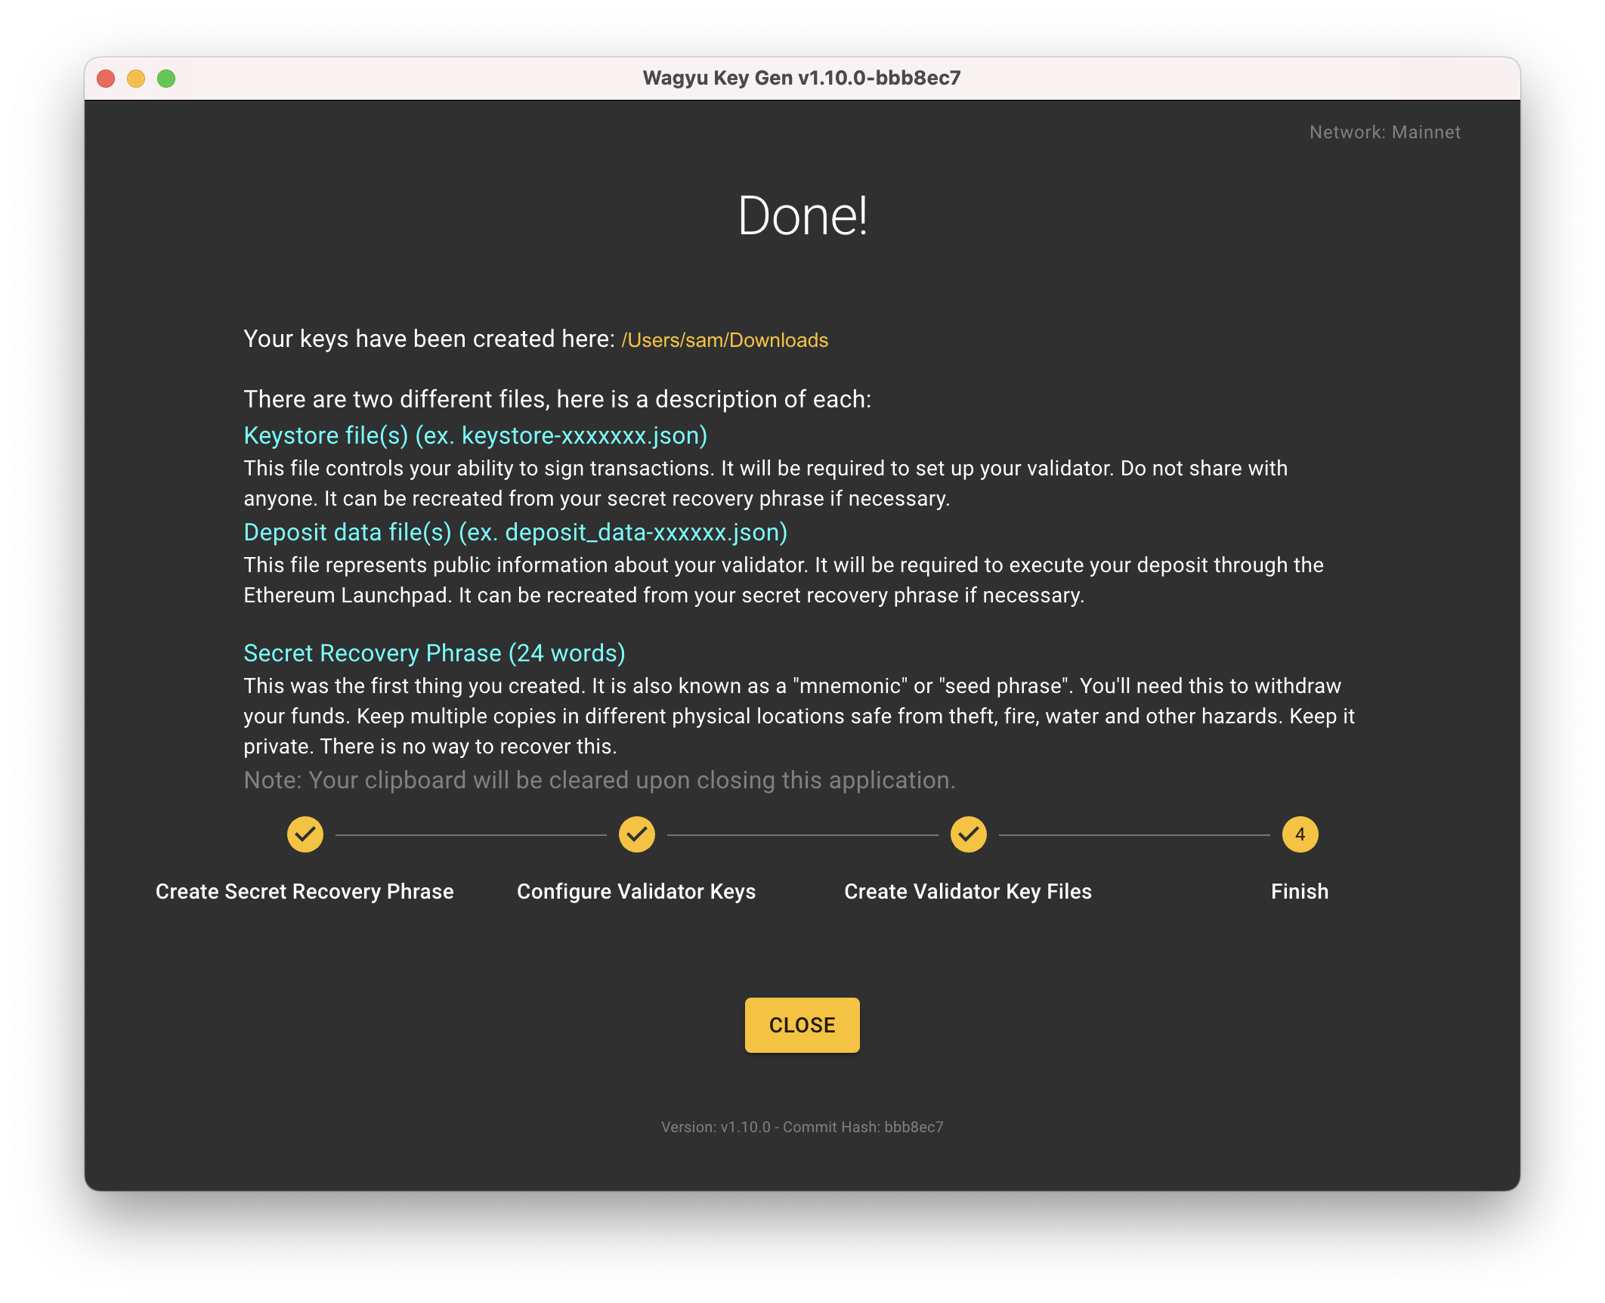1605x1303 pixels.
Task: Select the Configure Validator Keys step label
Action: tap(636, 892)
